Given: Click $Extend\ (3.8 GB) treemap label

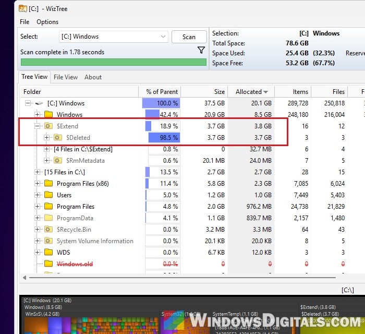Looking at the screenshot, I should [318, 307].
